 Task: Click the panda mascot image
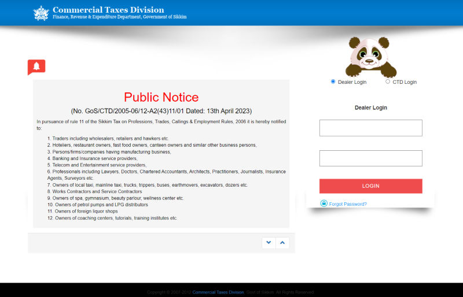(x=371, y=57)
